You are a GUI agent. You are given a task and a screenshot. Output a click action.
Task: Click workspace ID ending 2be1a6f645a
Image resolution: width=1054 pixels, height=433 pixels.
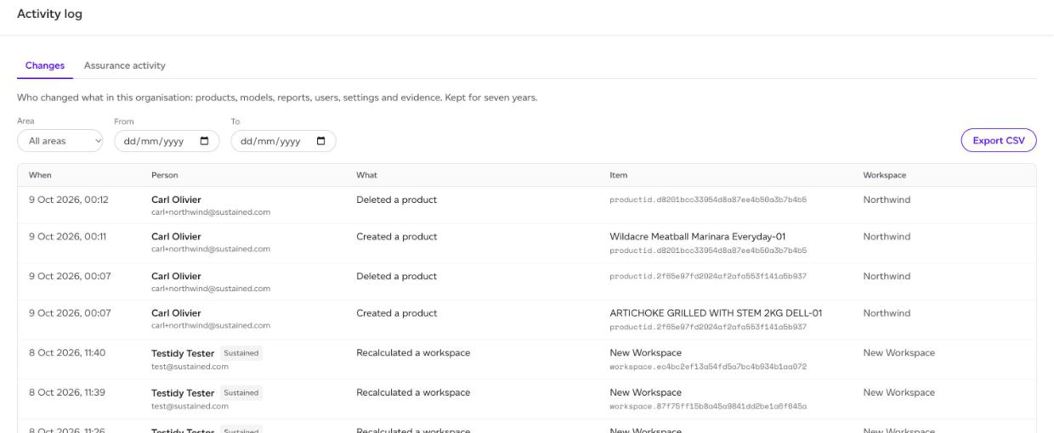coord(708,407)
